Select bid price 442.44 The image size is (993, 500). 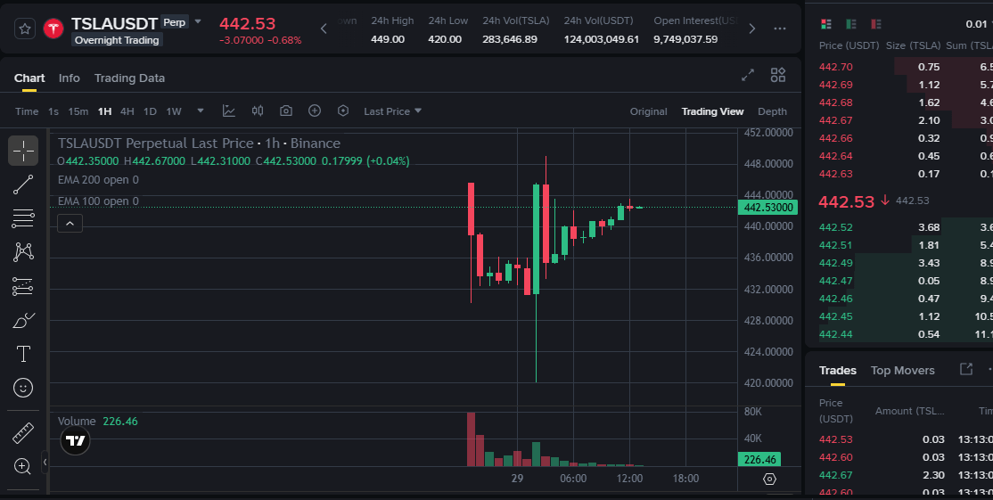point(835,334)
